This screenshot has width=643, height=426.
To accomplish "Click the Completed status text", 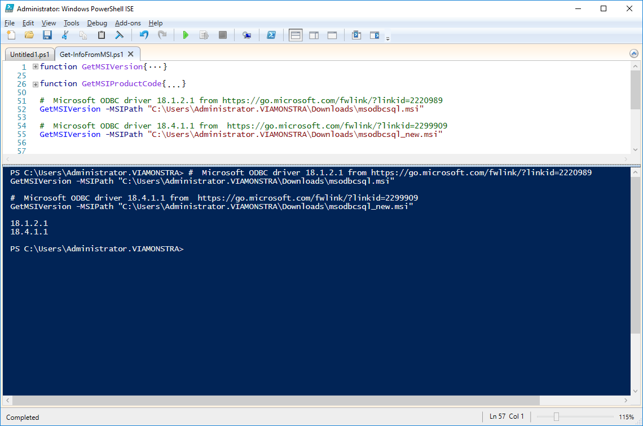I will coord(23,418).
